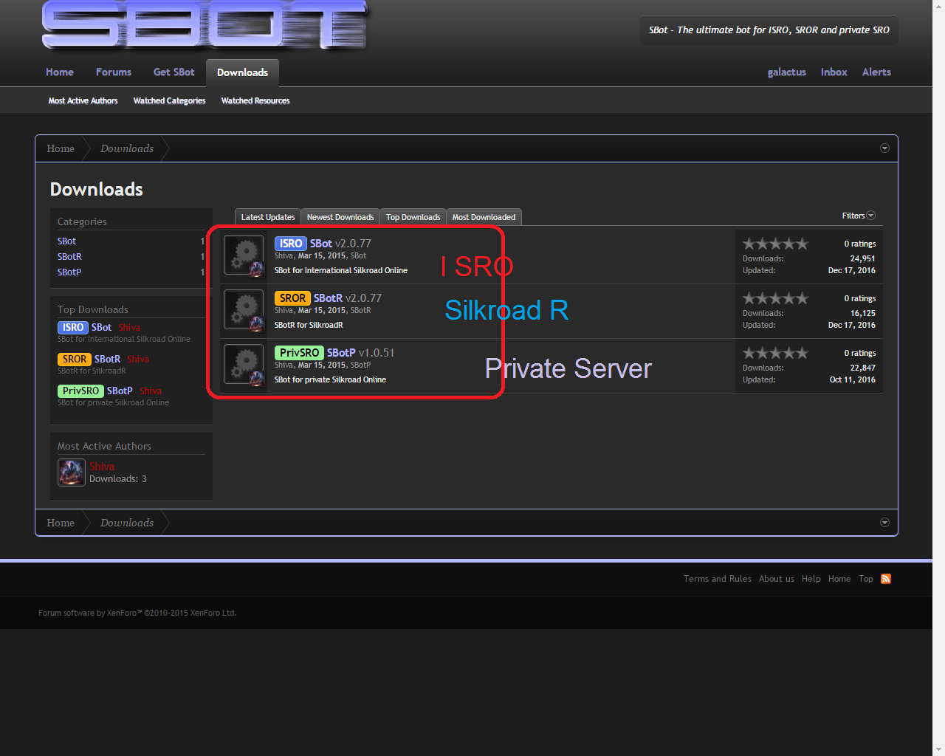The width and height of the screenshot is (945, 756).
Task: Open Watched Categories in the sub-navigation
Action: [x=169, y=100]
